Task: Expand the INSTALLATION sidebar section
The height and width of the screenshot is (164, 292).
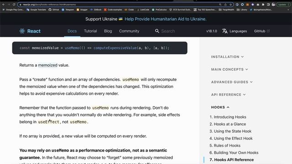Action: click(x=227, y=56)
